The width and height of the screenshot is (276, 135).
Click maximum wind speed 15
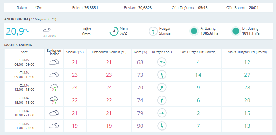[x=247, y=113]
